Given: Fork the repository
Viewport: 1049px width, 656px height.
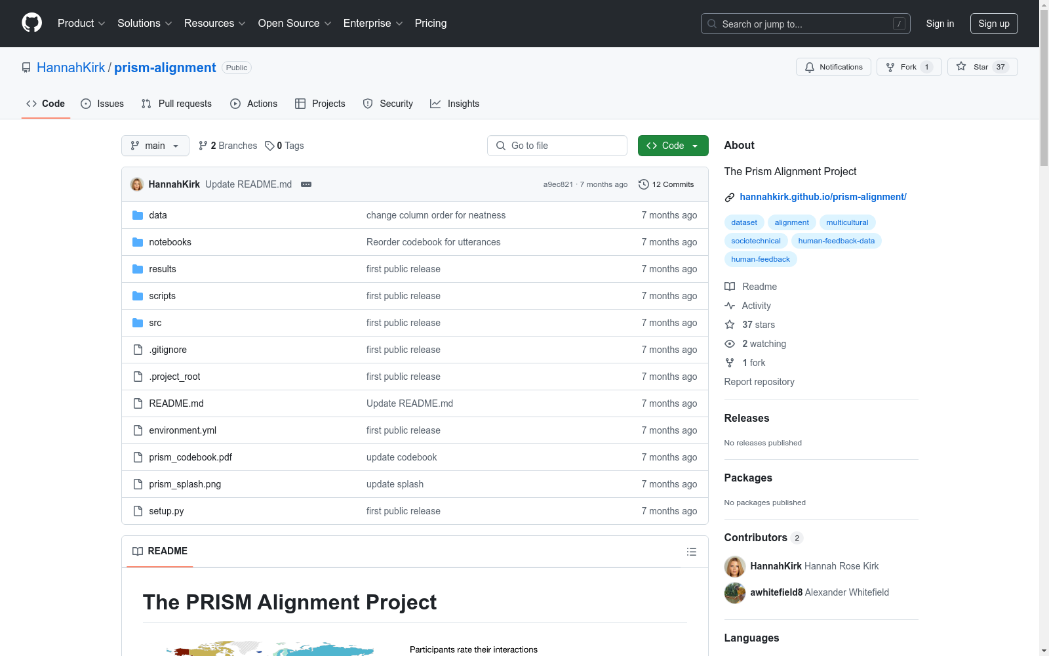Looking at the screenshot, I should [x=909, y=67].
